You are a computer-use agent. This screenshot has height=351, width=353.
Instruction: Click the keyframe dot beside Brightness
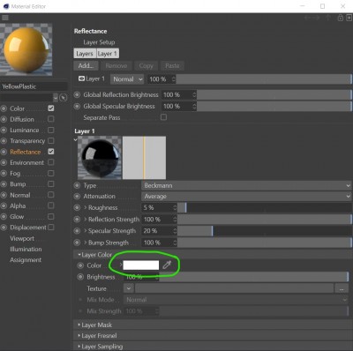[80, 277]
